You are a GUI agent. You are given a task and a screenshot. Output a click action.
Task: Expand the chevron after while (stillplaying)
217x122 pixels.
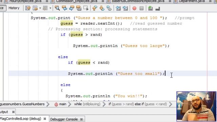click(104, 104)
